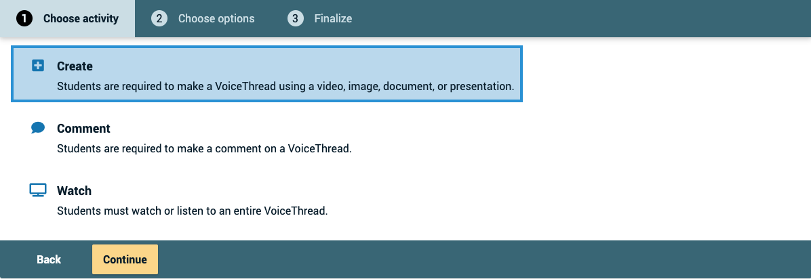This screenshot has width=811, height=279.
Task: Go to the Choose options step
Action: point(203,18)
